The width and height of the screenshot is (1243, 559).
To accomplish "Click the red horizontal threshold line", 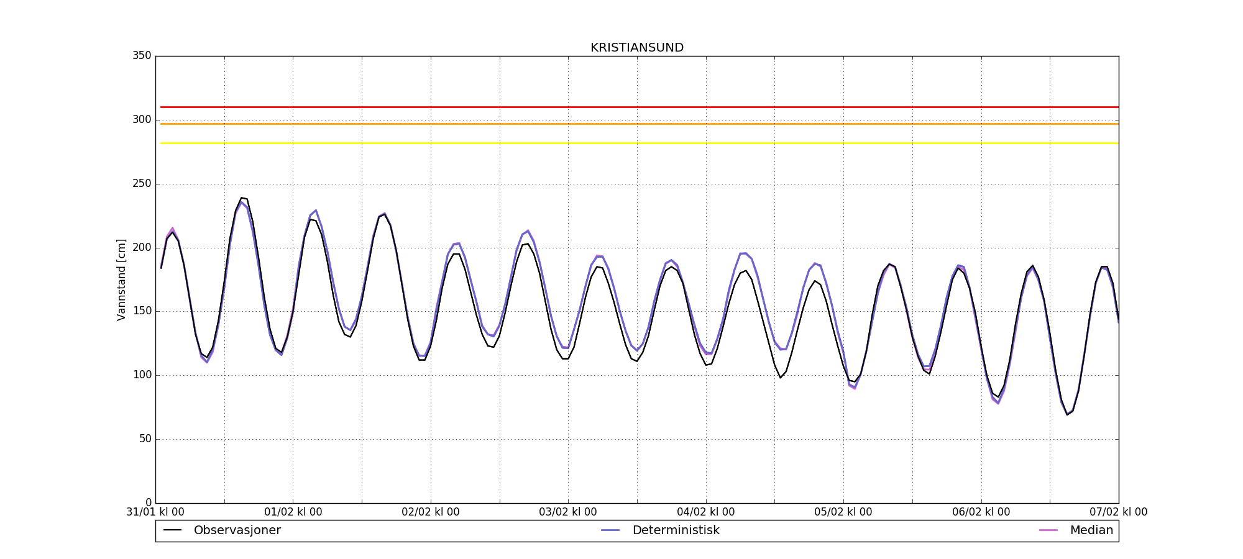I will (x=640, y=107).
